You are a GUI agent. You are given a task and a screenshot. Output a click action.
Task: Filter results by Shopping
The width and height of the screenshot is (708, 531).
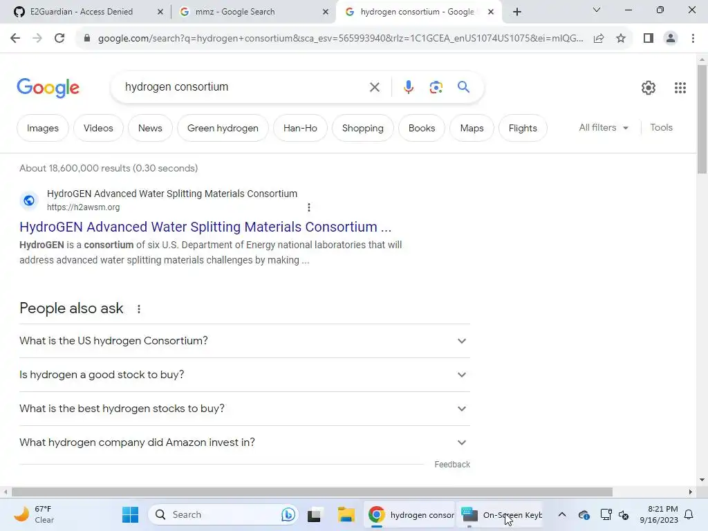(362, 128)
